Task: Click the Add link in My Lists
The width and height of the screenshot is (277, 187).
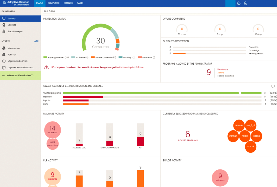Action: (x=36, y=41)
